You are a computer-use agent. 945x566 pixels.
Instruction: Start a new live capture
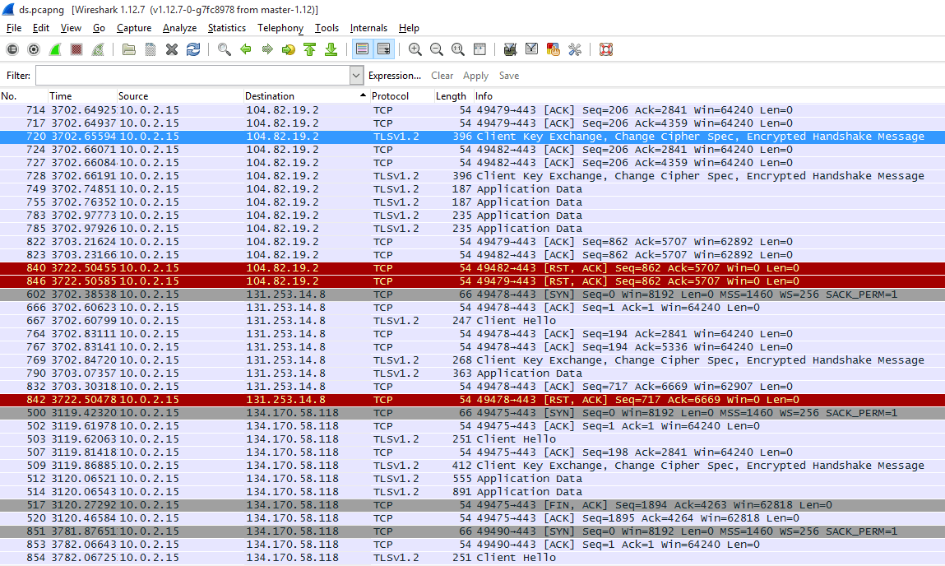tap(55, 49)
